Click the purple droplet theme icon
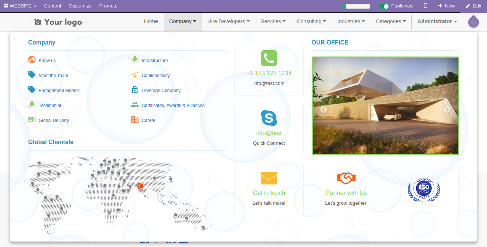The height and width of the screenshot is (247, 487). pos(474,21)
